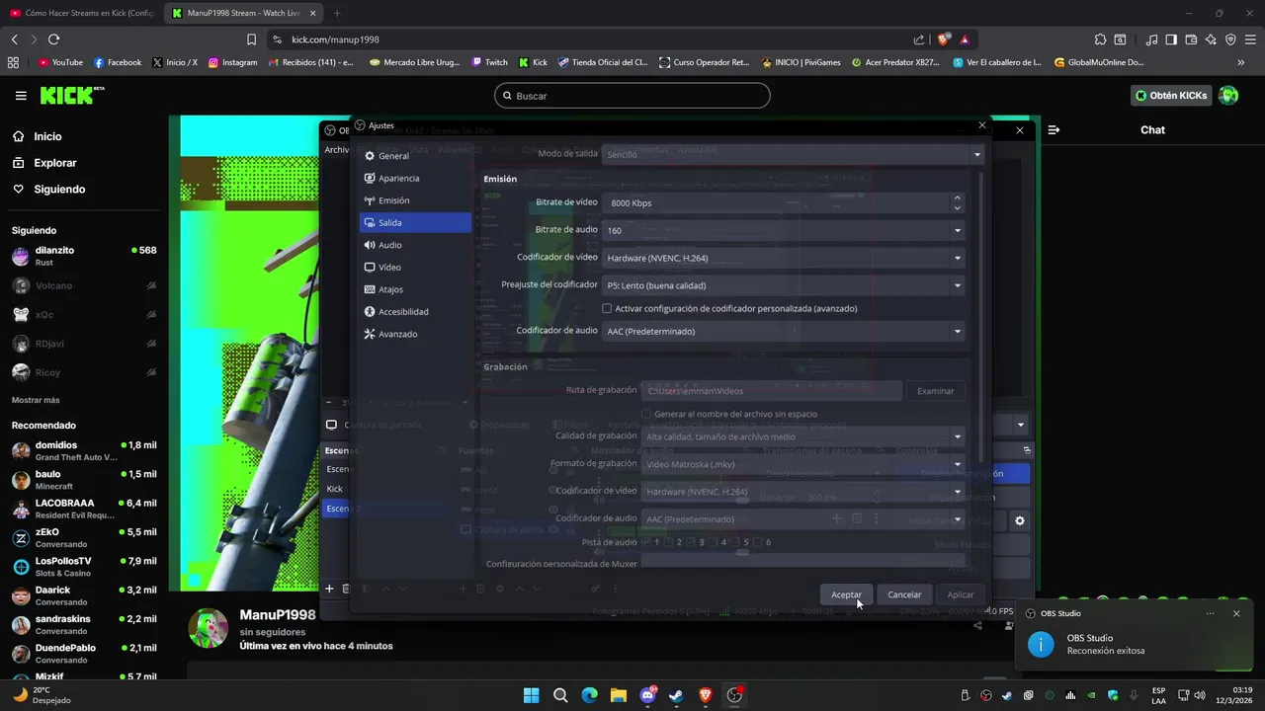Open Discord from the taskbar
Viewport: 1265px width, 711px height.
tap(647, 695)
